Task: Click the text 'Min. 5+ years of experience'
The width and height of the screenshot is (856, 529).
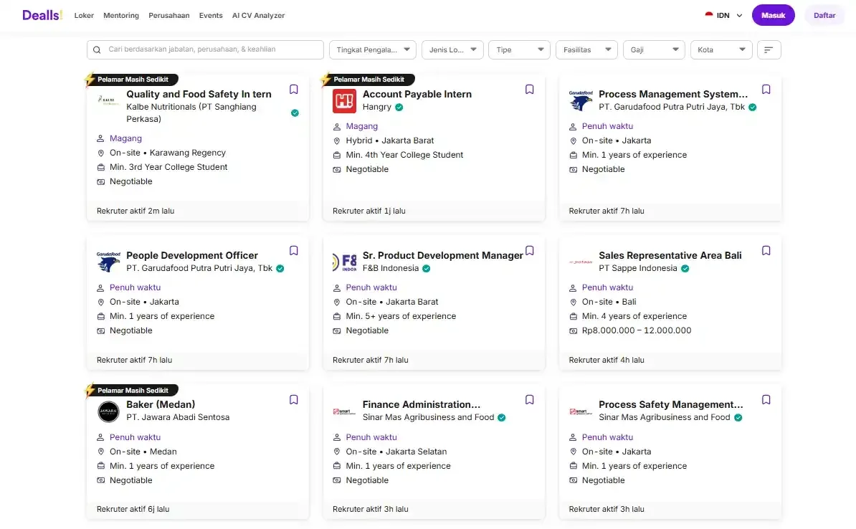Action: point(401,316)
